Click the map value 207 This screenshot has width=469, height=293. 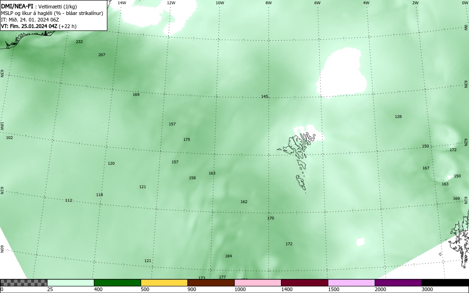[x=102, y=55]
